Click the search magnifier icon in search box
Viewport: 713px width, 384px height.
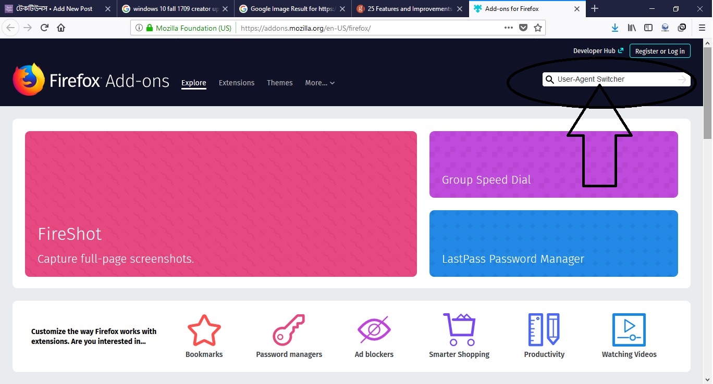point(549,79)
